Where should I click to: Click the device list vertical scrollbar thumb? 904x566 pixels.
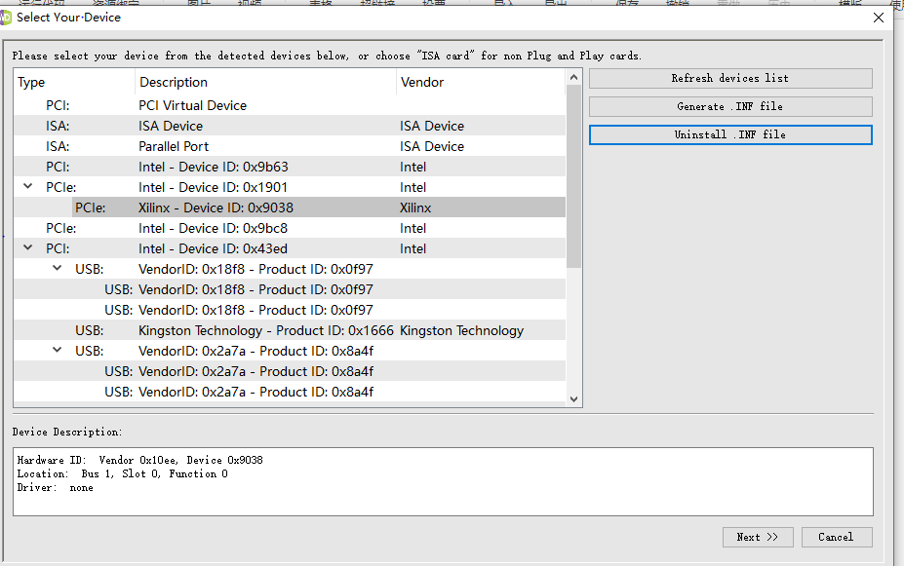click(573, 176)
